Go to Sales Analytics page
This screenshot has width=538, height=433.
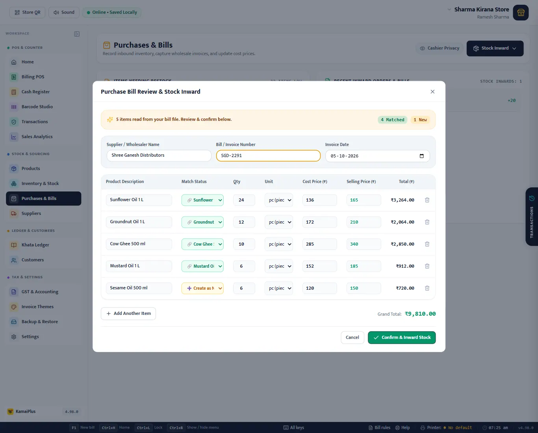pyautogui.click(x=43, y=137)
